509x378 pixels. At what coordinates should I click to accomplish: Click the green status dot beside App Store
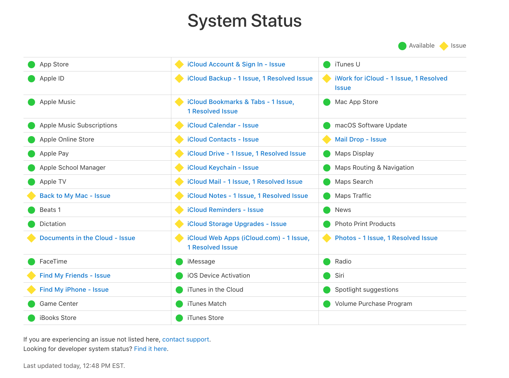(x=31, y=65)
